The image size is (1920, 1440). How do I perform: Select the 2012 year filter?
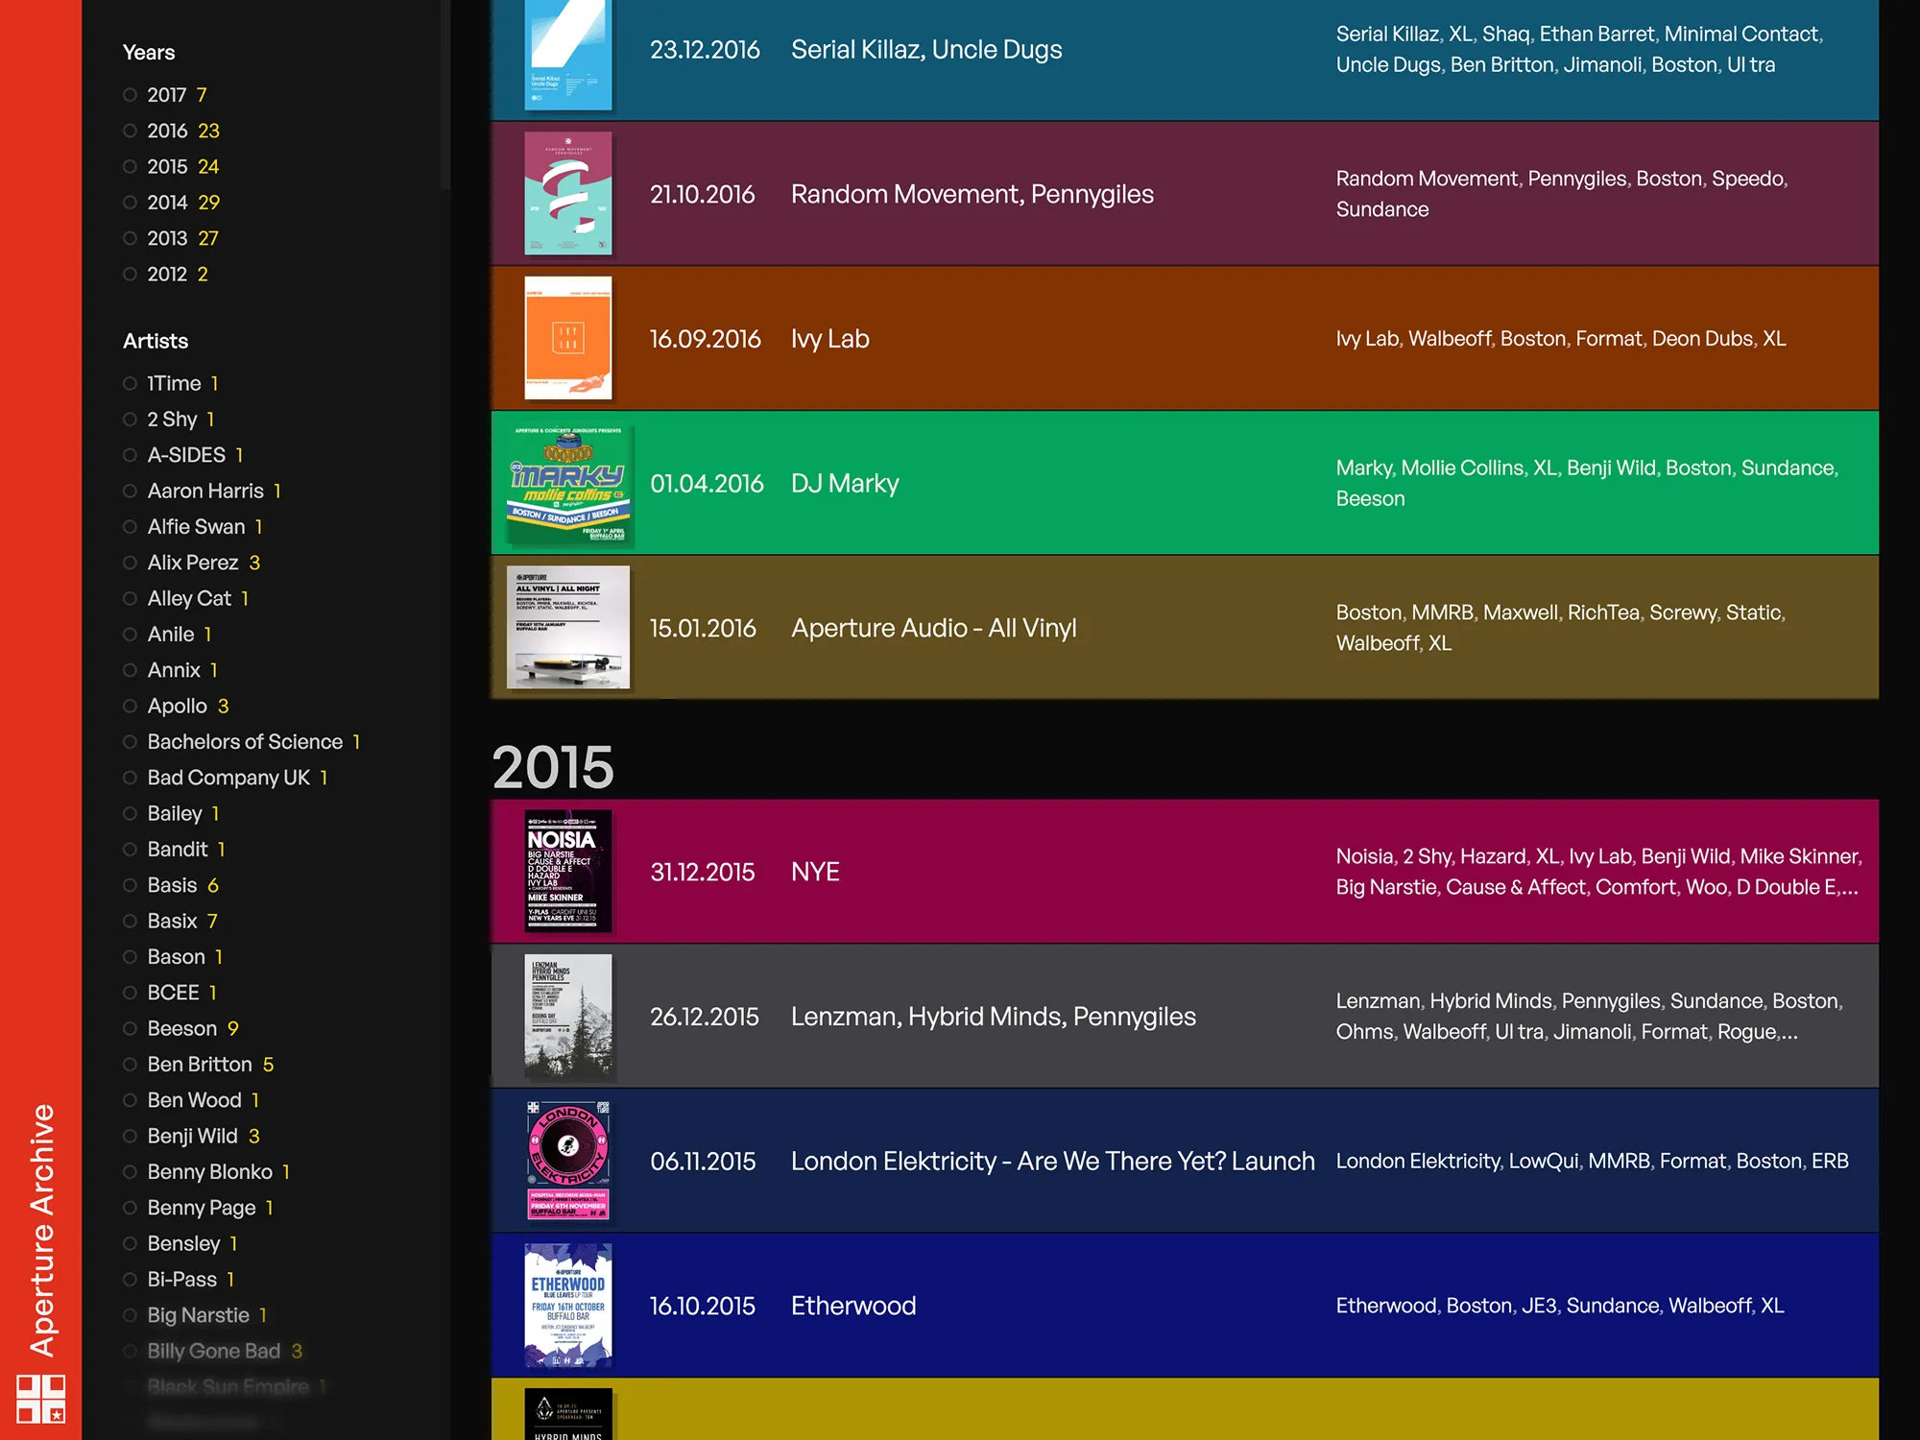pos(165,275)
